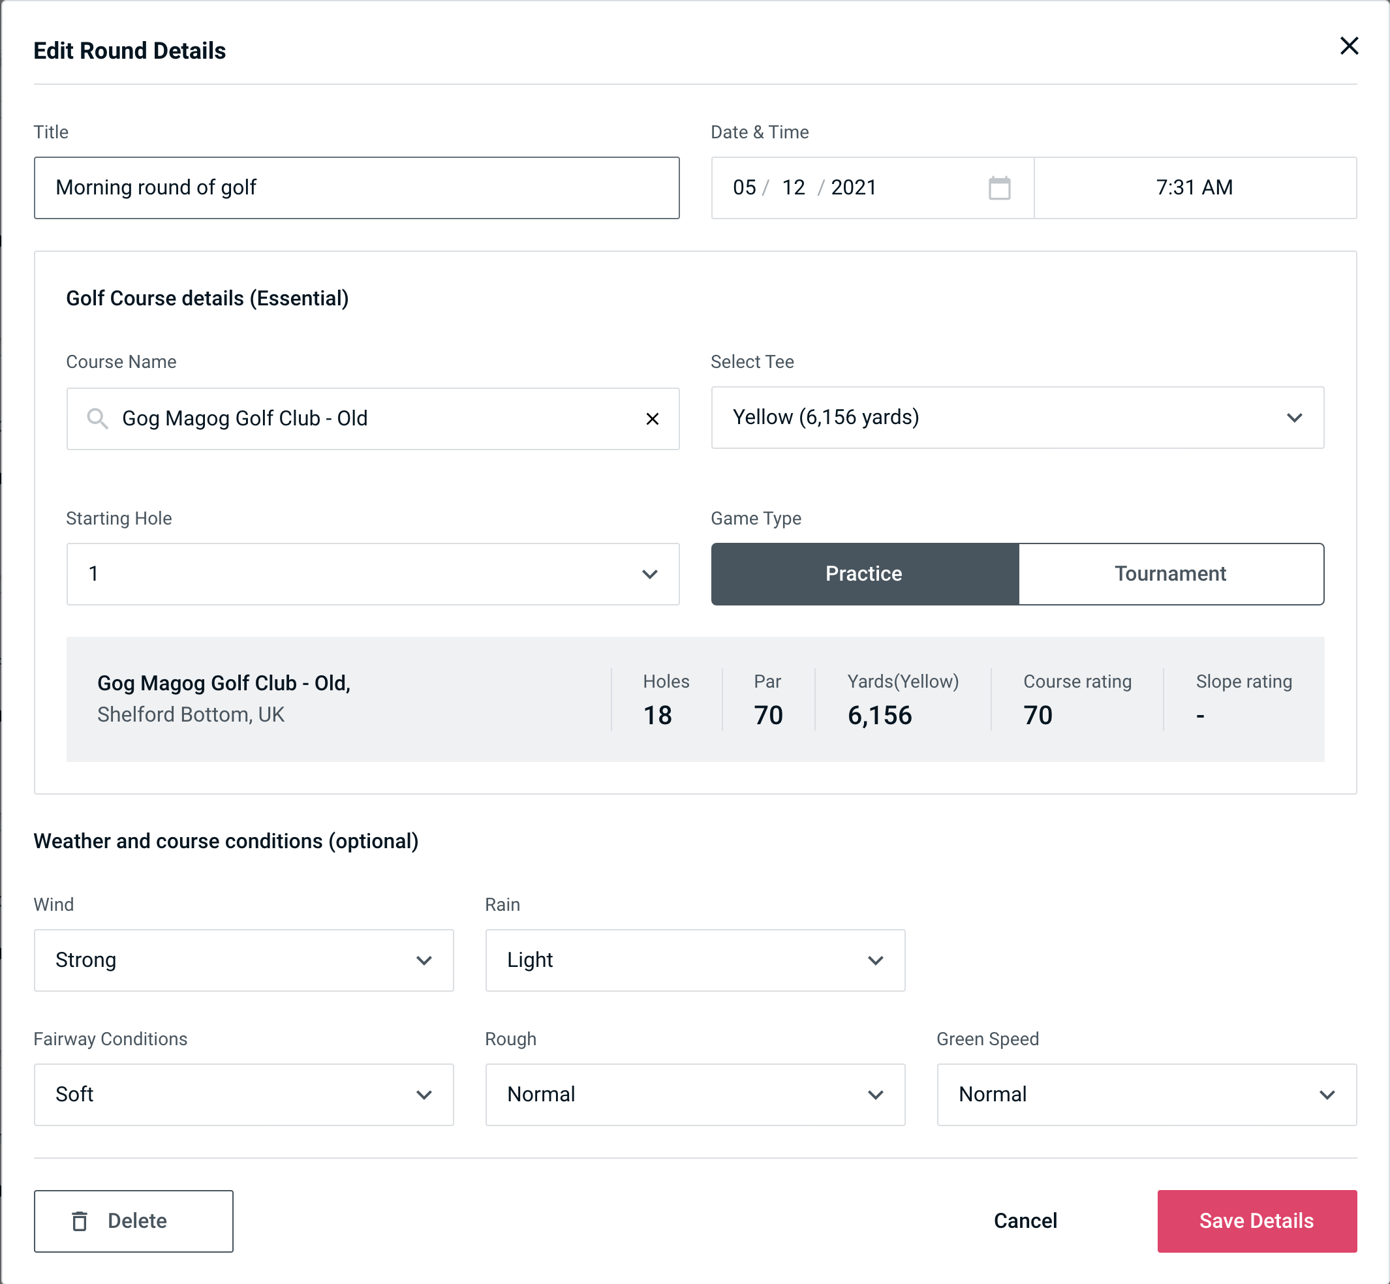Image resolution: width=1390 pixels, height=1284 pixels.
Task: Click the delete/trash icon button
Action: tap(82, 1220)
